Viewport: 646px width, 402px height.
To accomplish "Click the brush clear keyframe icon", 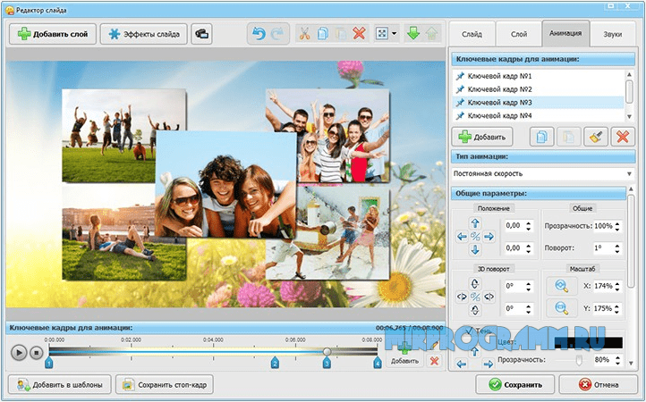I will pos(596,137).
